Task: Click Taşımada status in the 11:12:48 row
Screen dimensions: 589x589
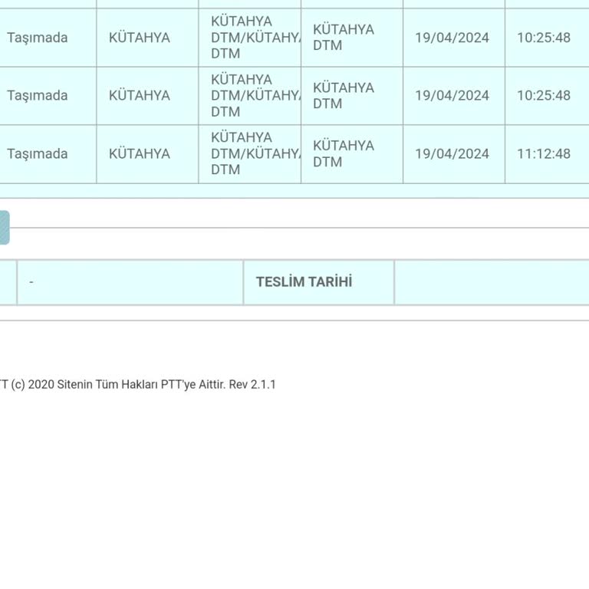Action: pos(37,153)
